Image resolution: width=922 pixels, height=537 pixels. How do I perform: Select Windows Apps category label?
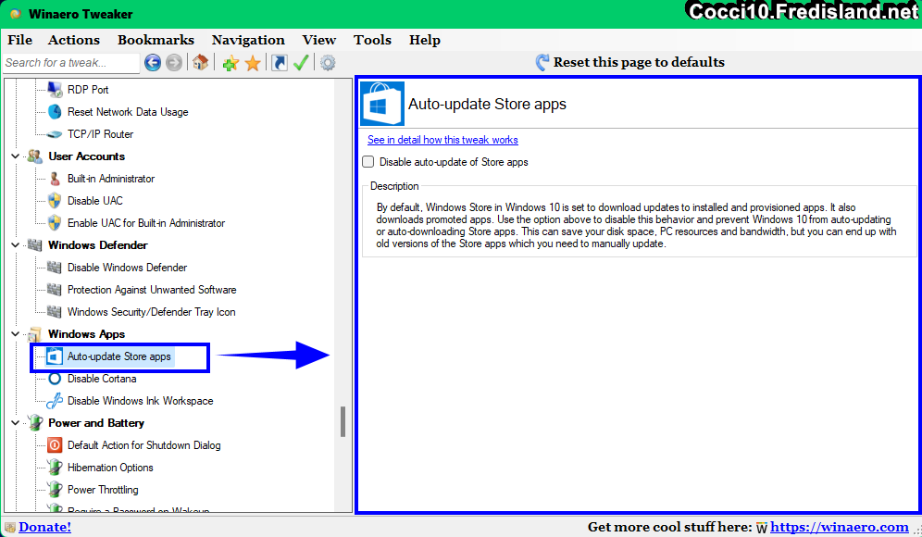pos(86,334)
